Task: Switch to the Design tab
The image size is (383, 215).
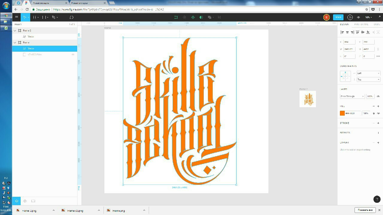Action: (x=345, y=24)
